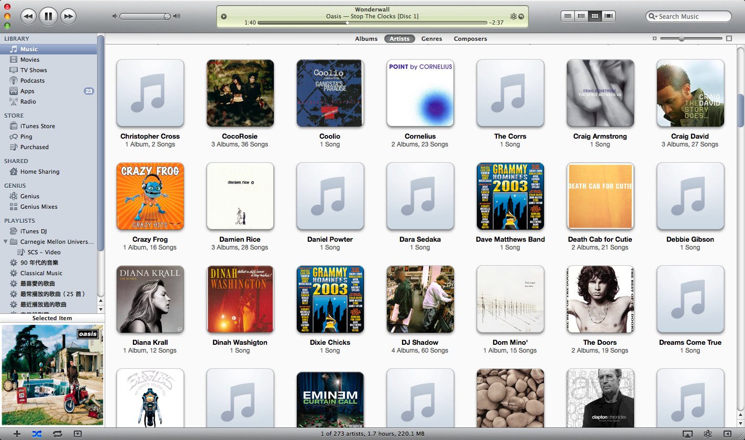This screenshot has width=745, height=440.
Task: Open Genius in the sidebar
Action: pos(48,196)
